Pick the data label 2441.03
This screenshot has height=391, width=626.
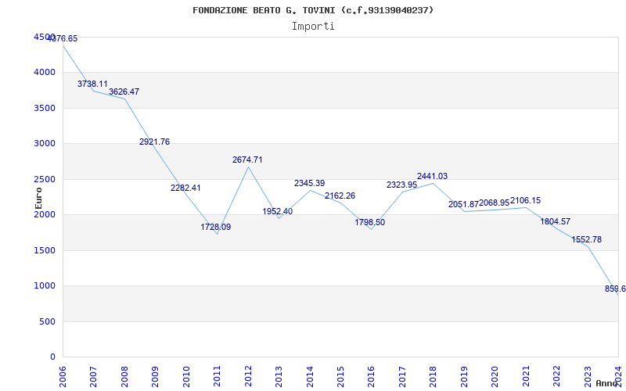[433, 176]
